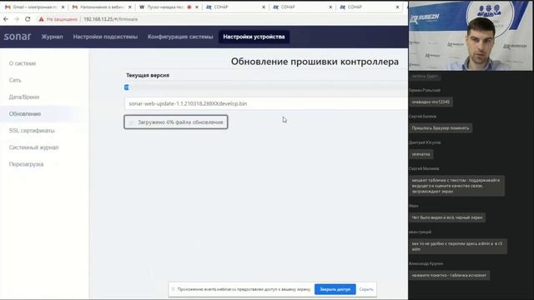The image size is (534, 300).
Task: Open the Журнал menu
Action: click(52, 37)
